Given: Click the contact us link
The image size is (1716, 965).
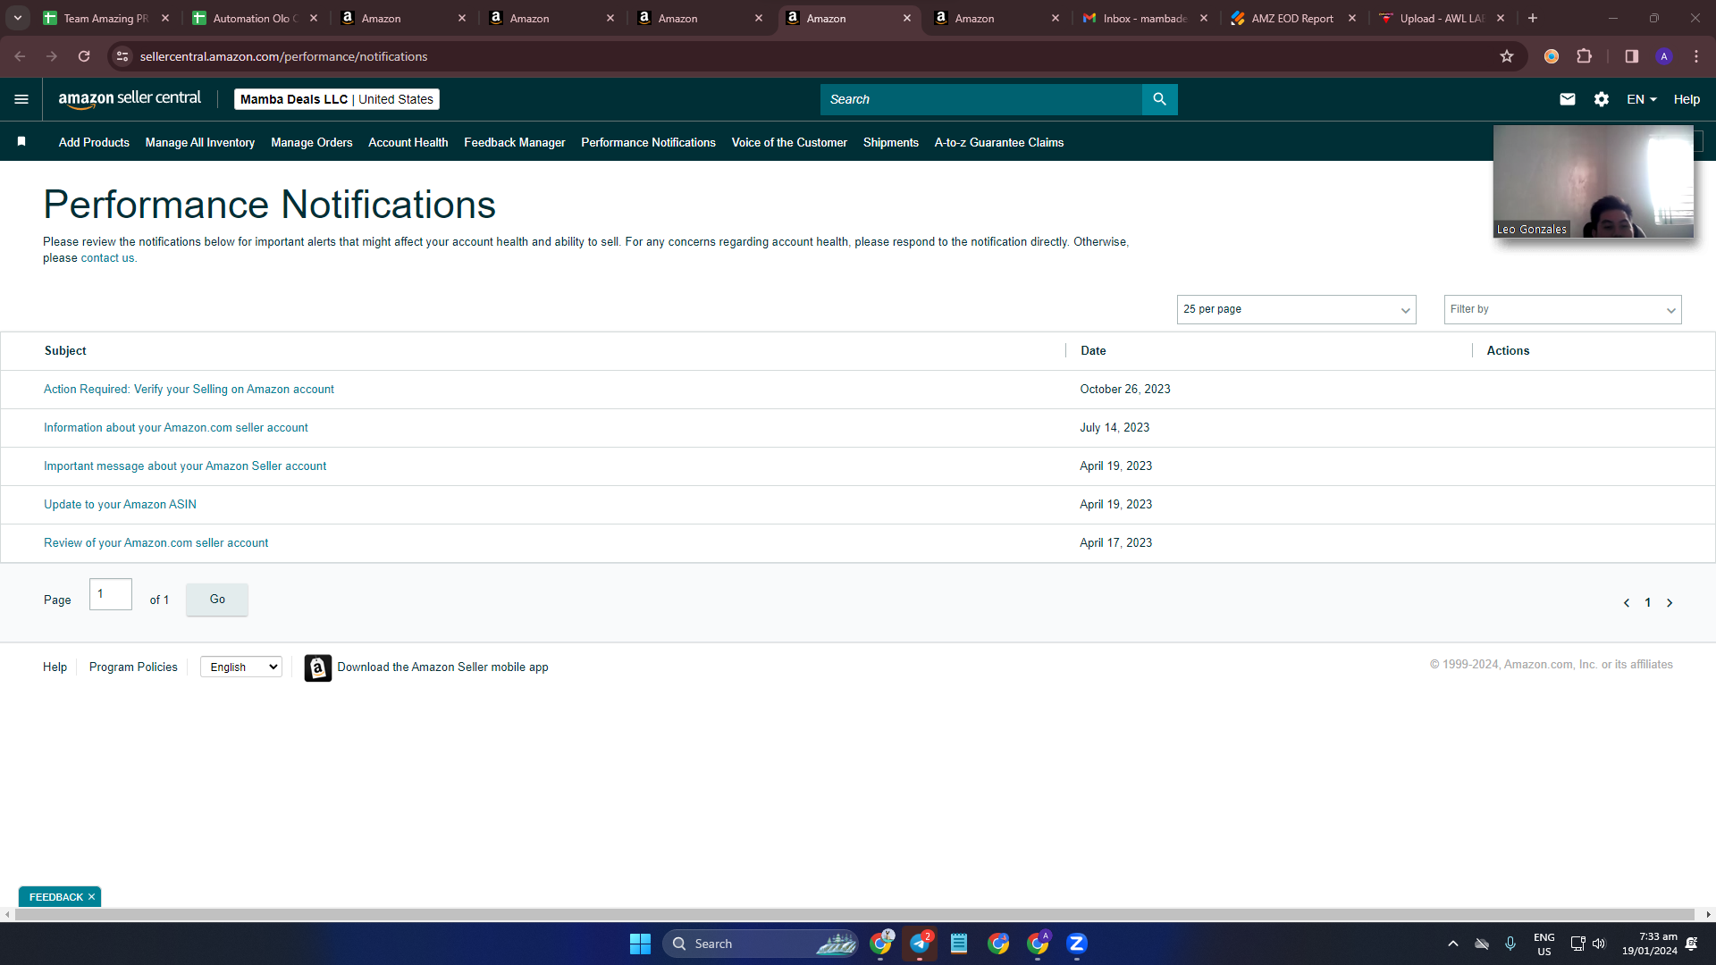Looking at the screenshot, I should [107, 258].
